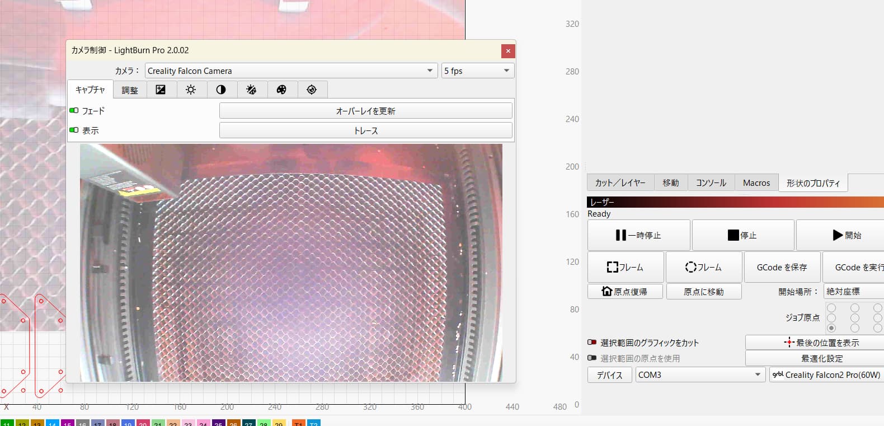Click the オーバーレイを更新 button
Viewport: 884px width, 426px height.
point(365,111)
